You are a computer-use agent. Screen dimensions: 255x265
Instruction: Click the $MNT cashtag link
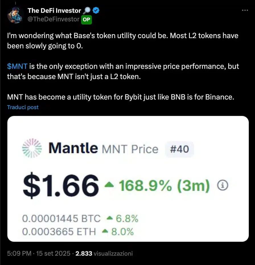pos(17,67)
